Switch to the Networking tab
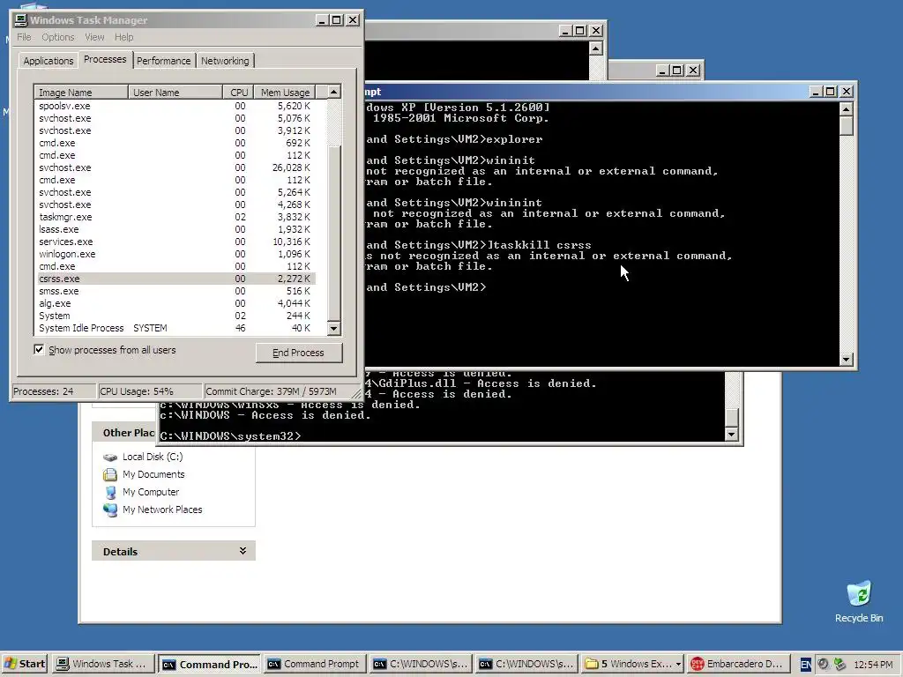 (225, 61)
